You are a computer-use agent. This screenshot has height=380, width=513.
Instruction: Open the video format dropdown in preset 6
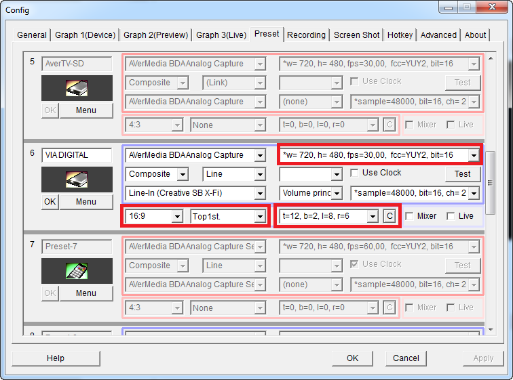379,155
